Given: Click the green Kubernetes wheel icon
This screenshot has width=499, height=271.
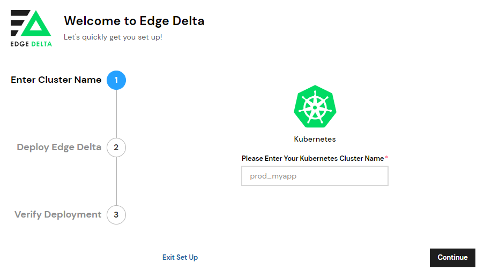Looking at the screenshot, I should 315,106.
